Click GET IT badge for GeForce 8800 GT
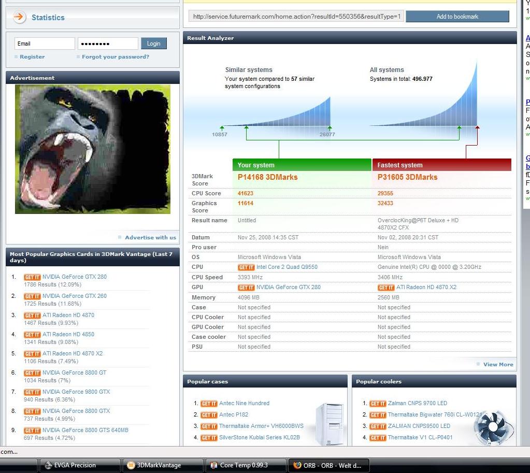 32,373
